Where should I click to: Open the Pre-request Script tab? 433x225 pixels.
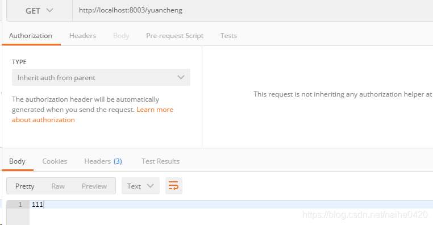pos(175,36)
